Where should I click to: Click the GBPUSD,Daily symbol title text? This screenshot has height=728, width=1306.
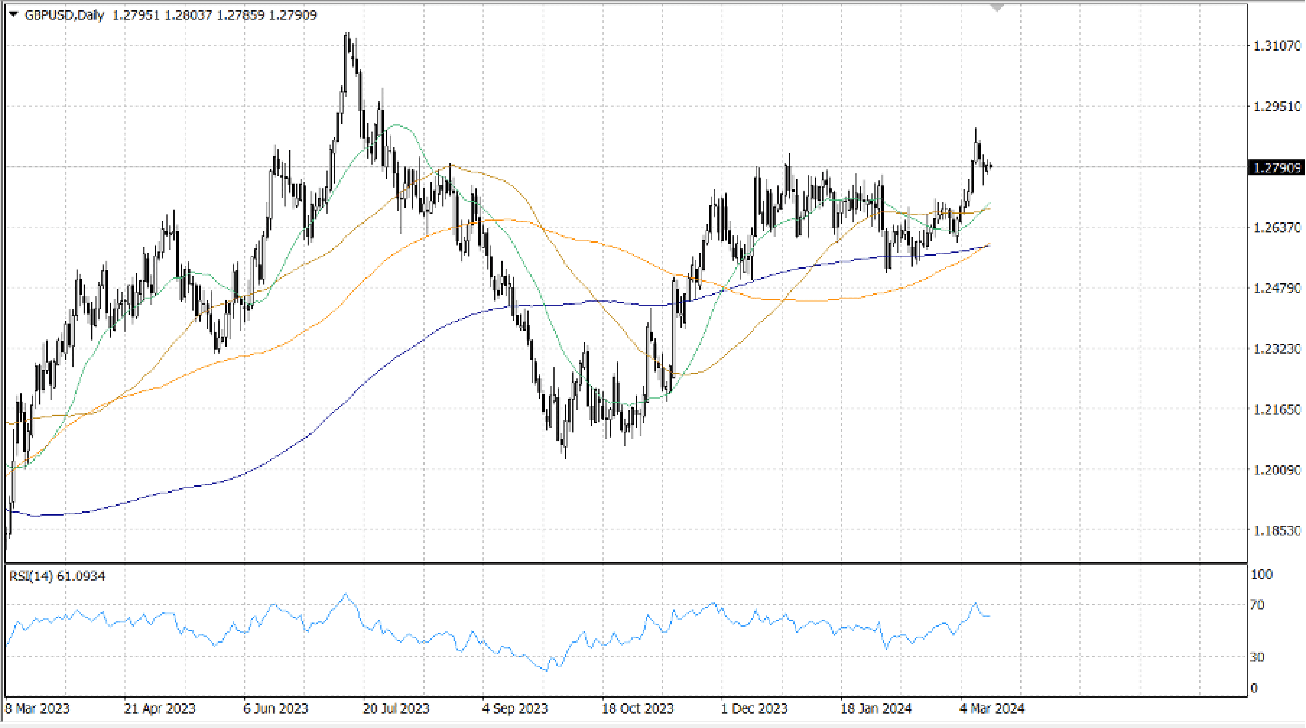coord(64,15)
